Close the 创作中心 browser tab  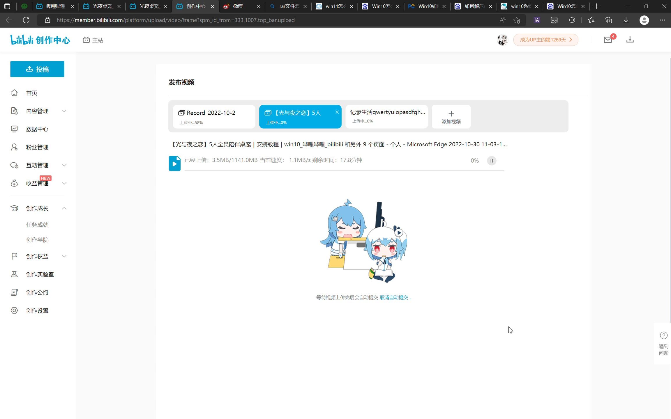point(212,6)
